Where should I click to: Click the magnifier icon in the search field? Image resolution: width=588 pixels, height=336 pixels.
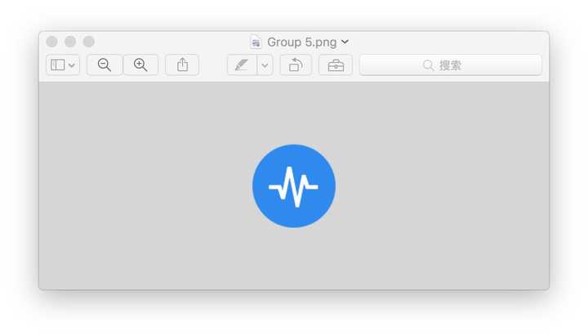point(428,65)
